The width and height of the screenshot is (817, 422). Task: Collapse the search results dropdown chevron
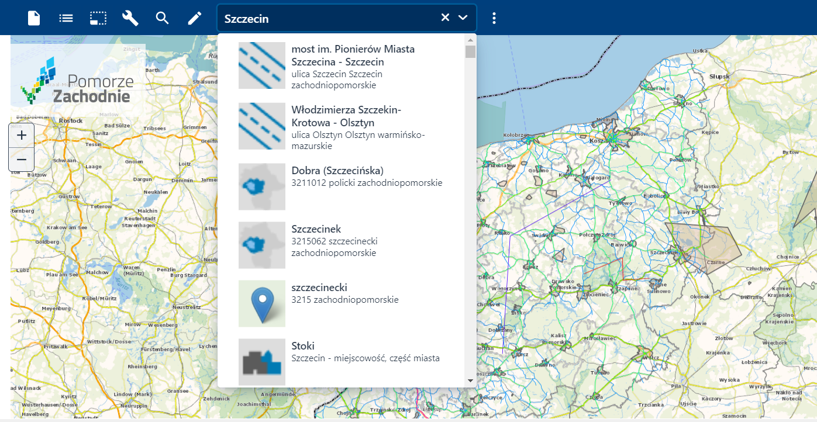coord(463,18)
